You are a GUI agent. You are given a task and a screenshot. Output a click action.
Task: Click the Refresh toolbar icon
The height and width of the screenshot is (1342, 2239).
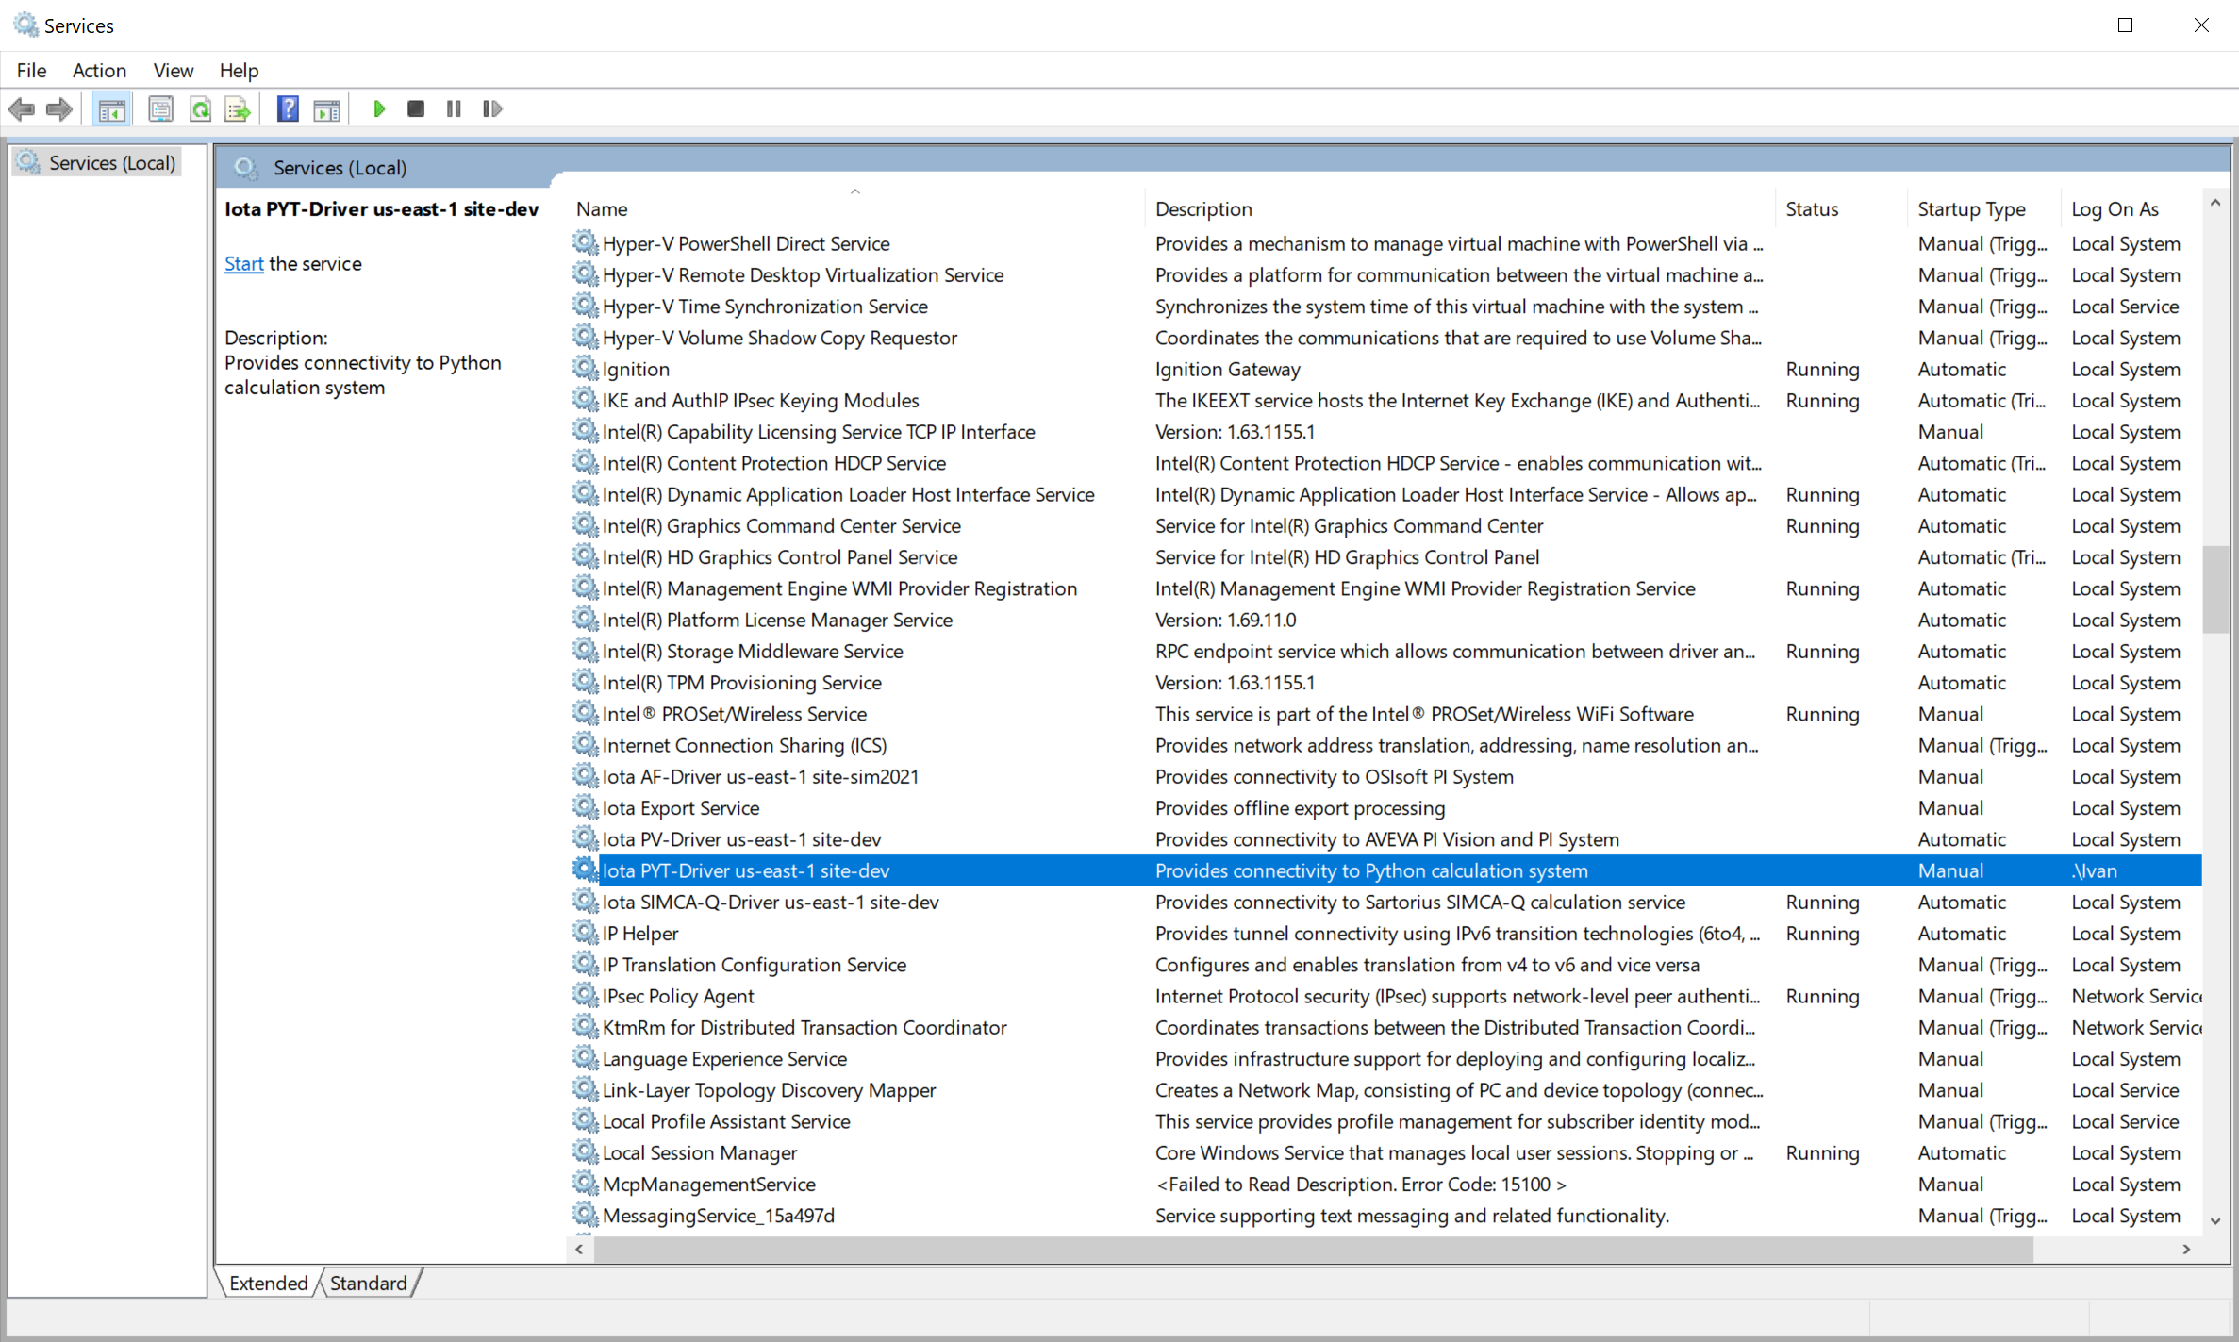(200, 109)
